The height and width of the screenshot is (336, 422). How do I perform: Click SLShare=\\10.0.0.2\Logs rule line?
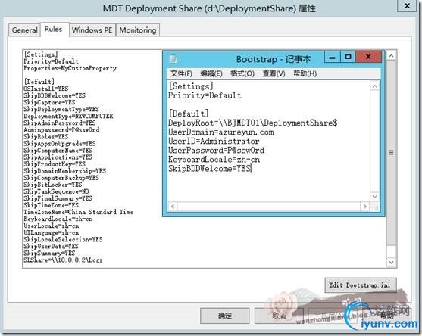click(x=63, y=260)
